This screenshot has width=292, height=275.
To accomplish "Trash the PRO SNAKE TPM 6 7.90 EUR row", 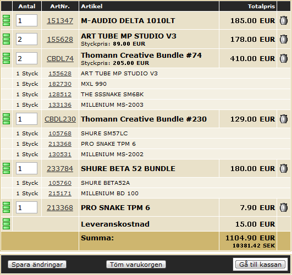I will [284, 207].
